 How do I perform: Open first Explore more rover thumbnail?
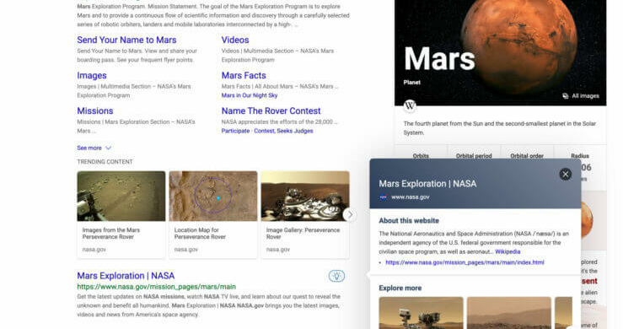tap(421, 313)
